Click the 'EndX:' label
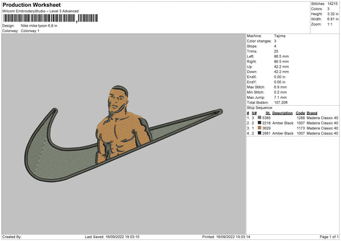The width and height of the screenshot is (341, 241). (x=252, y=77)
